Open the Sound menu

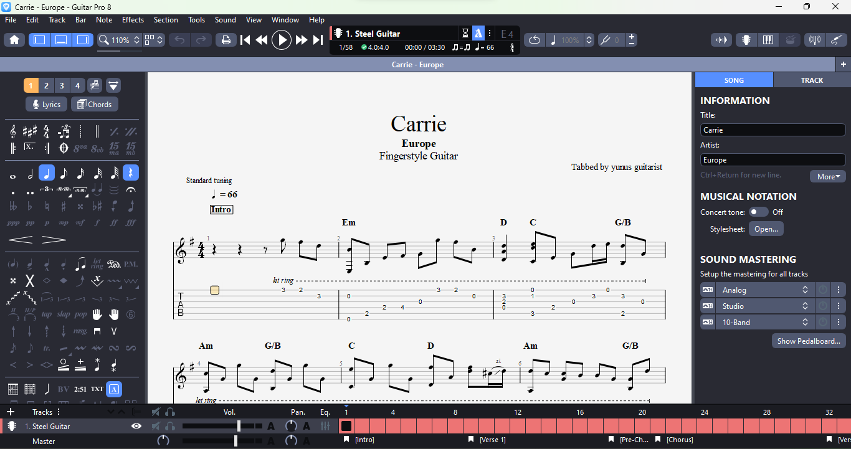tap(226, 20)
